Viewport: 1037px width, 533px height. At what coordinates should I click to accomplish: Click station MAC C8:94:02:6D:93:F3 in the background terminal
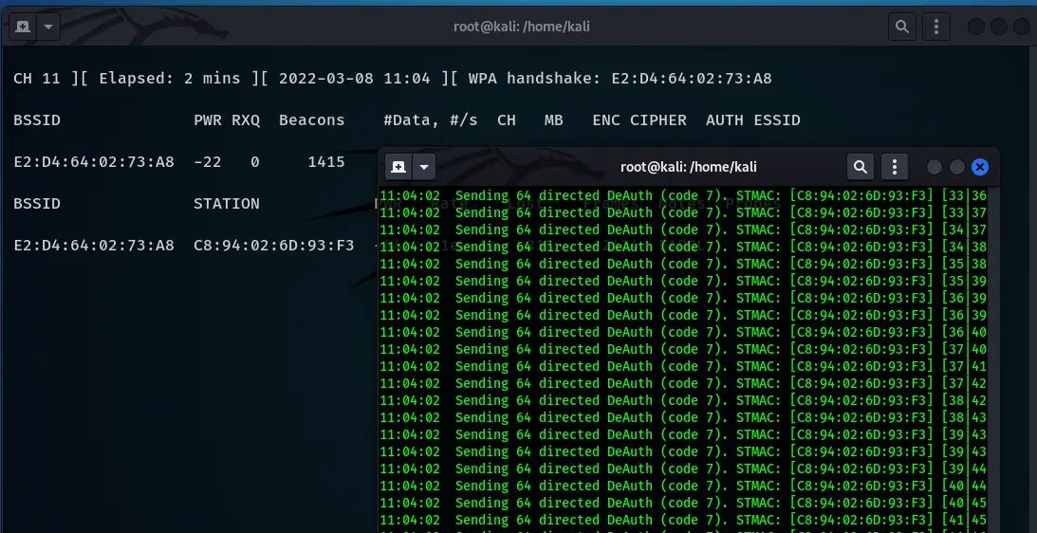[274, 246]
